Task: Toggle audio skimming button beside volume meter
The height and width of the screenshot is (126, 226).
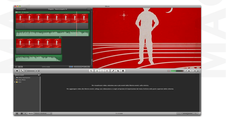Action: coord(169,71)
